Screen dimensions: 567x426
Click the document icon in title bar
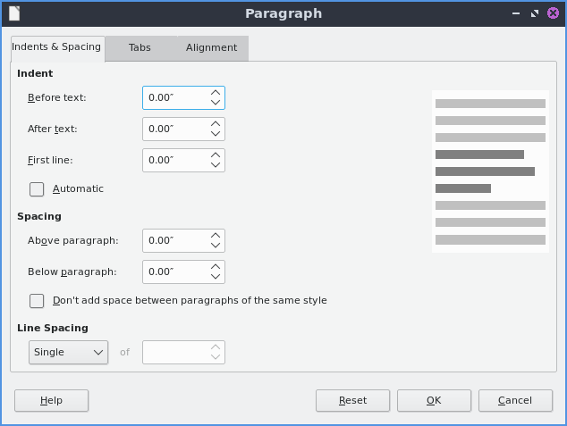coord(14,13)
